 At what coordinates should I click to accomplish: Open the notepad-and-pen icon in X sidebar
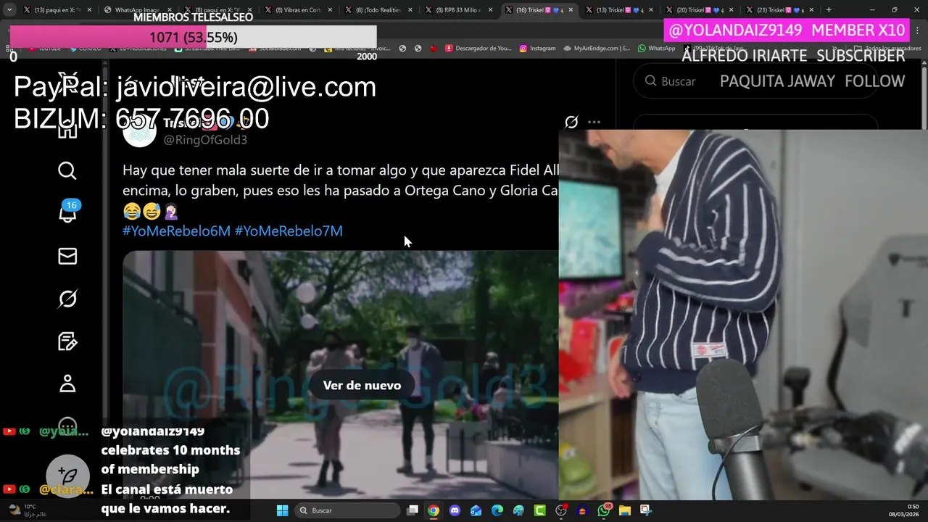tap(67, 341)
